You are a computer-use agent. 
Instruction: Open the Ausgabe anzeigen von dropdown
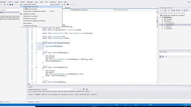pos(57,89)
